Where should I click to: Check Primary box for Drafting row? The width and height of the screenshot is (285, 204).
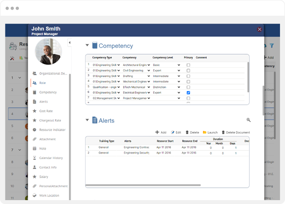point(188,76)
